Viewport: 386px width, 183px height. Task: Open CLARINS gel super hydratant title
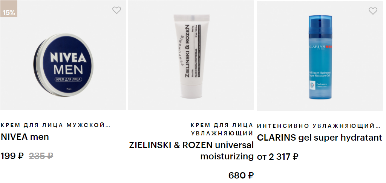coord(320,138)
